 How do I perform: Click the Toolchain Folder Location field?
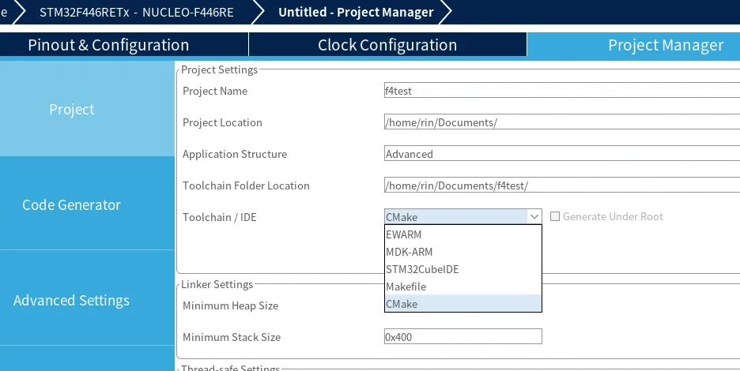click(x=561, y=185)
